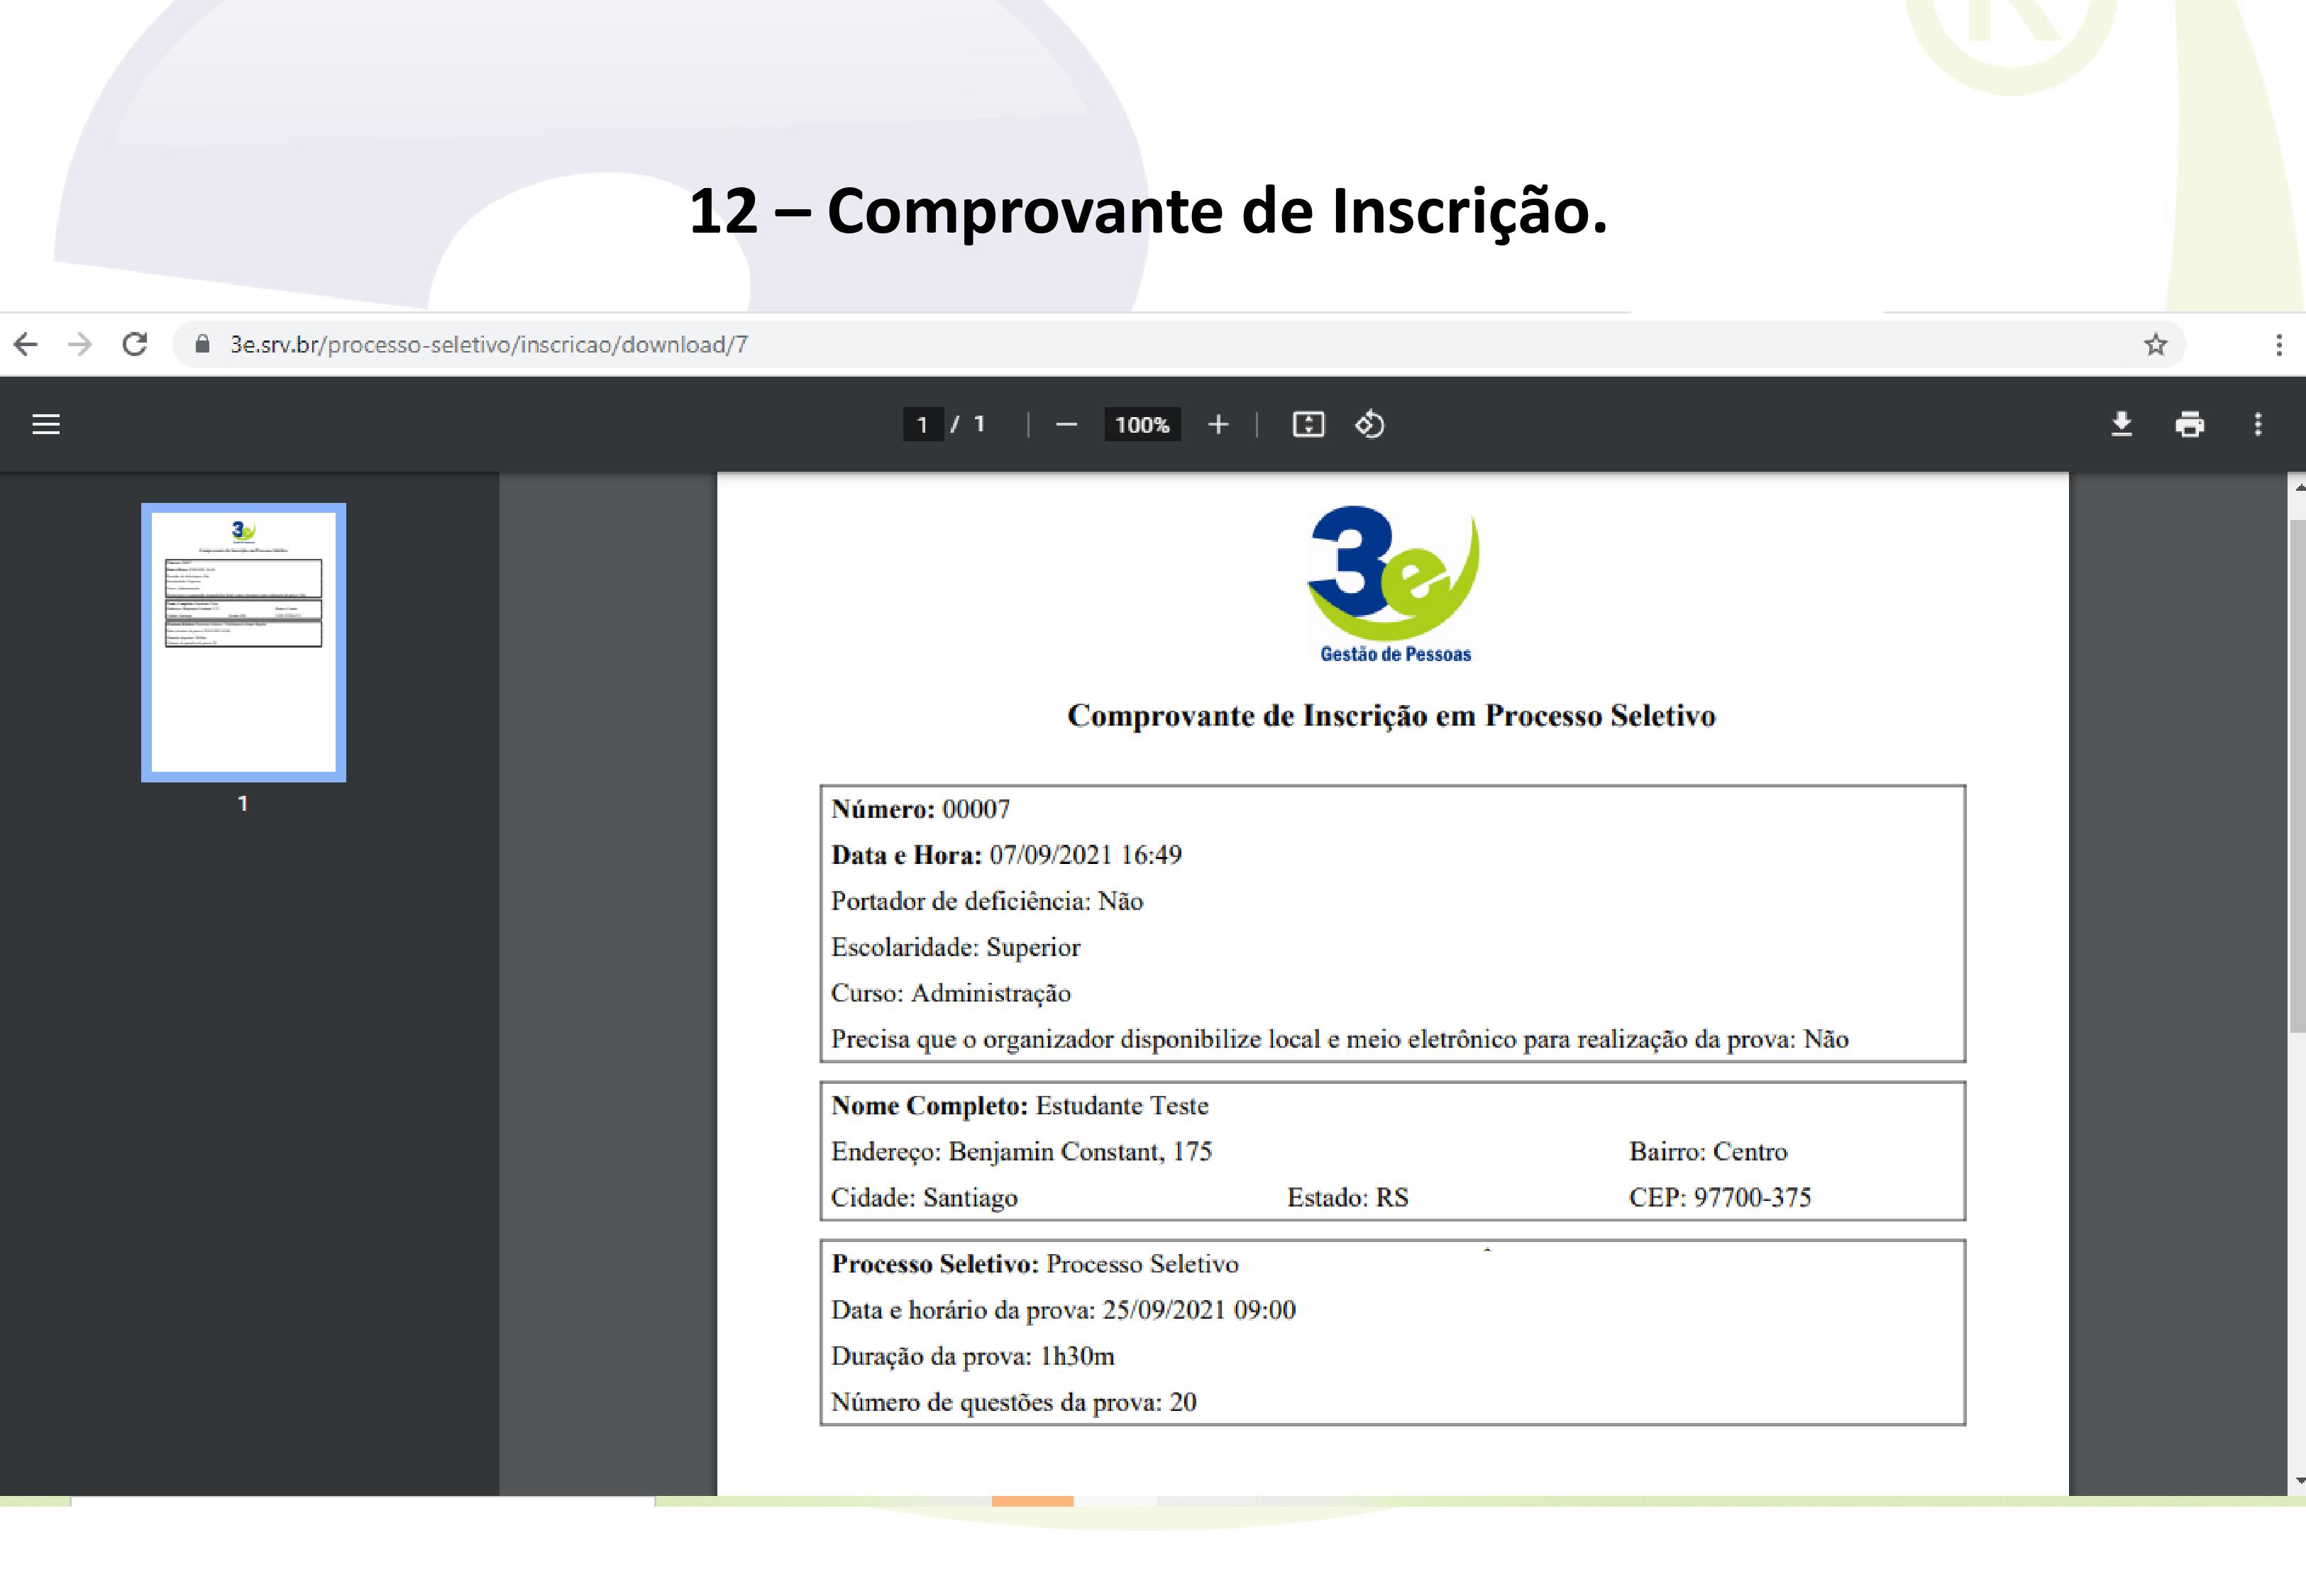Click 'Nome Completo: Estudante Teste' line
The height and width of the screenshot is (1596, 2306).
pos(1020,1106)
